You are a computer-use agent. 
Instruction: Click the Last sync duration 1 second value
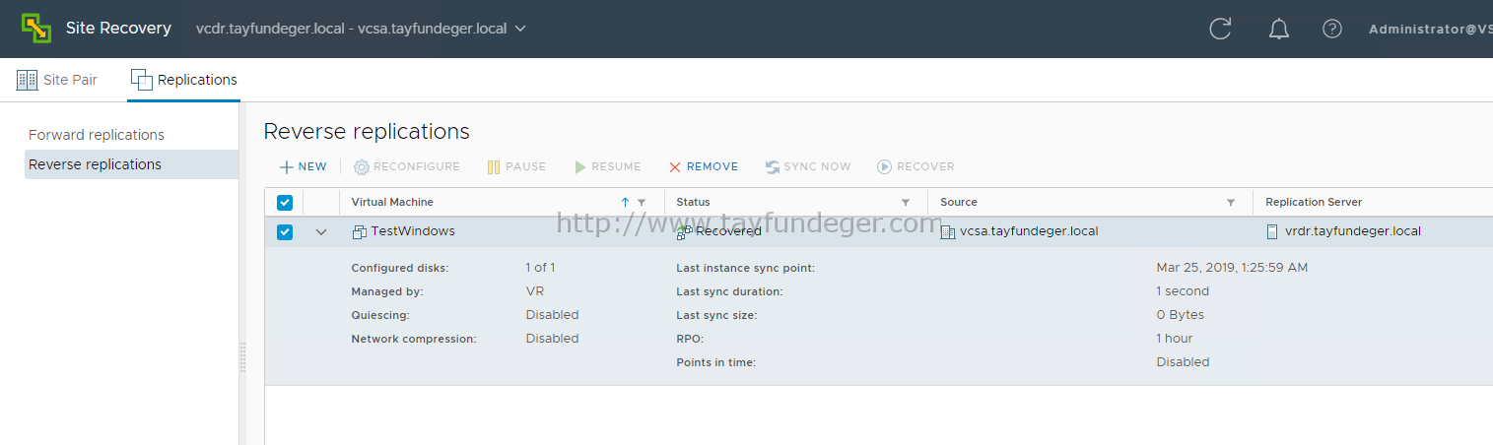pyautogui.click(x=1183, y=291)
